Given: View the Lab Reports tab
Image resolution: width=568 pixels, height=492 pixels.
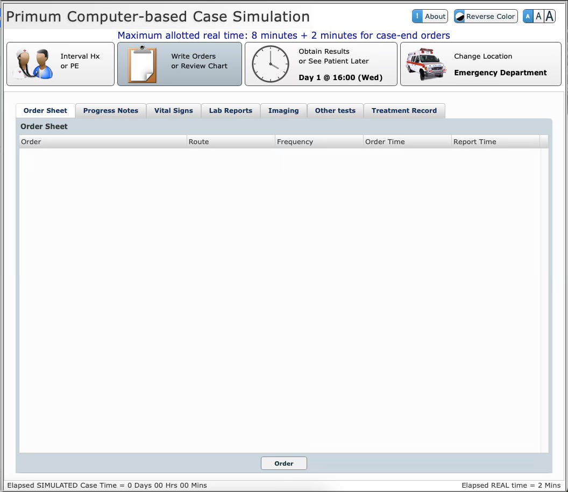Looking at the screenshot, I should [x=230, y=110].
